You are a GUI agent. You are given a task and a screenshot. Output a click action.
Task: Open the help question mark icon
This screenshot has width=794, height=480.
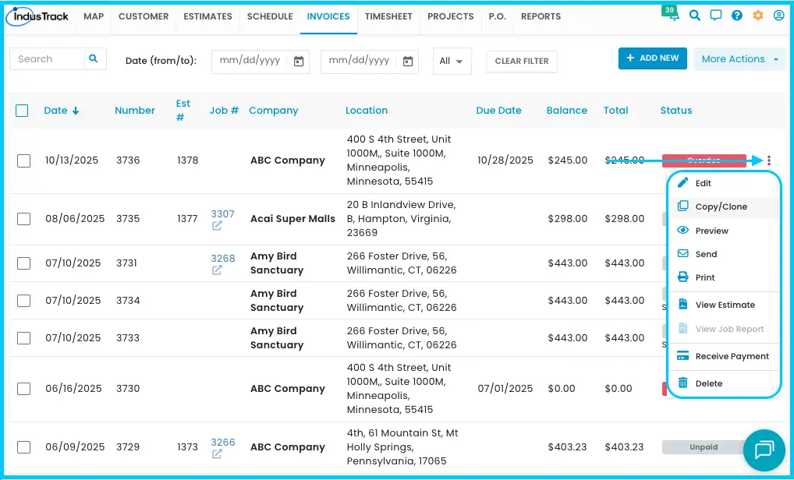click(x=737, y=16)
